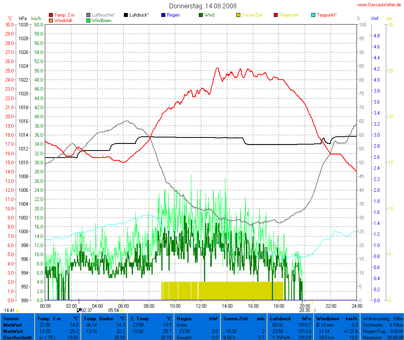This screenshot has height=340, width=404.
Task: Click the yellow Sonne-Zeit legend swatch
Action: (238, 15)
